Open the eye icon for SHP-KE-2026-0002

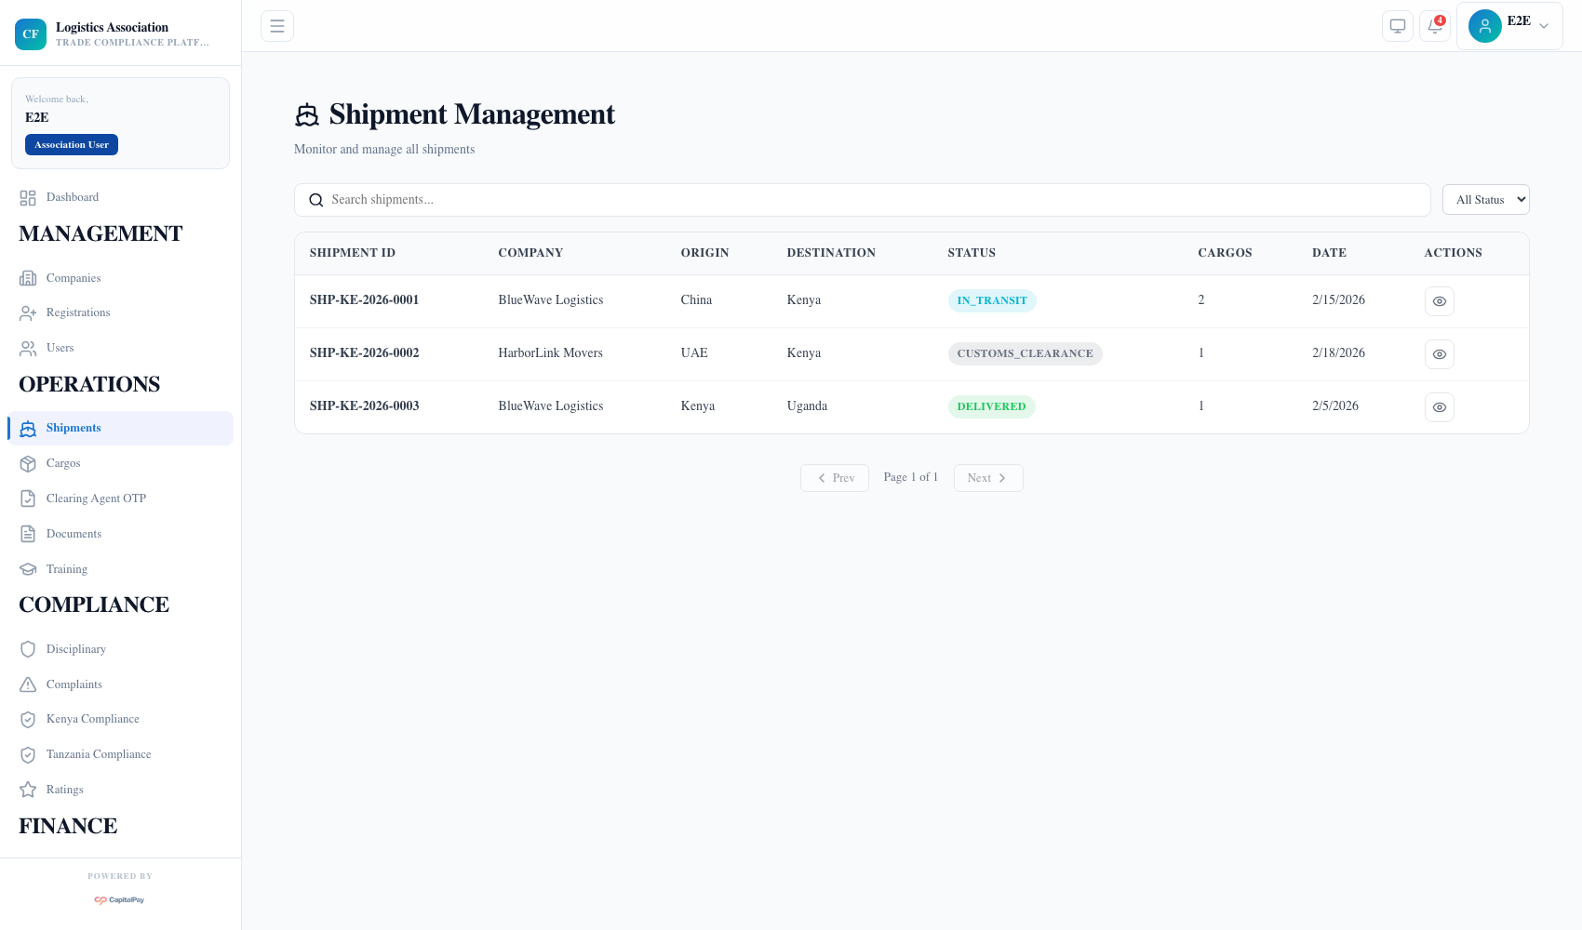pyautogui.click(x=1439, y=353)
